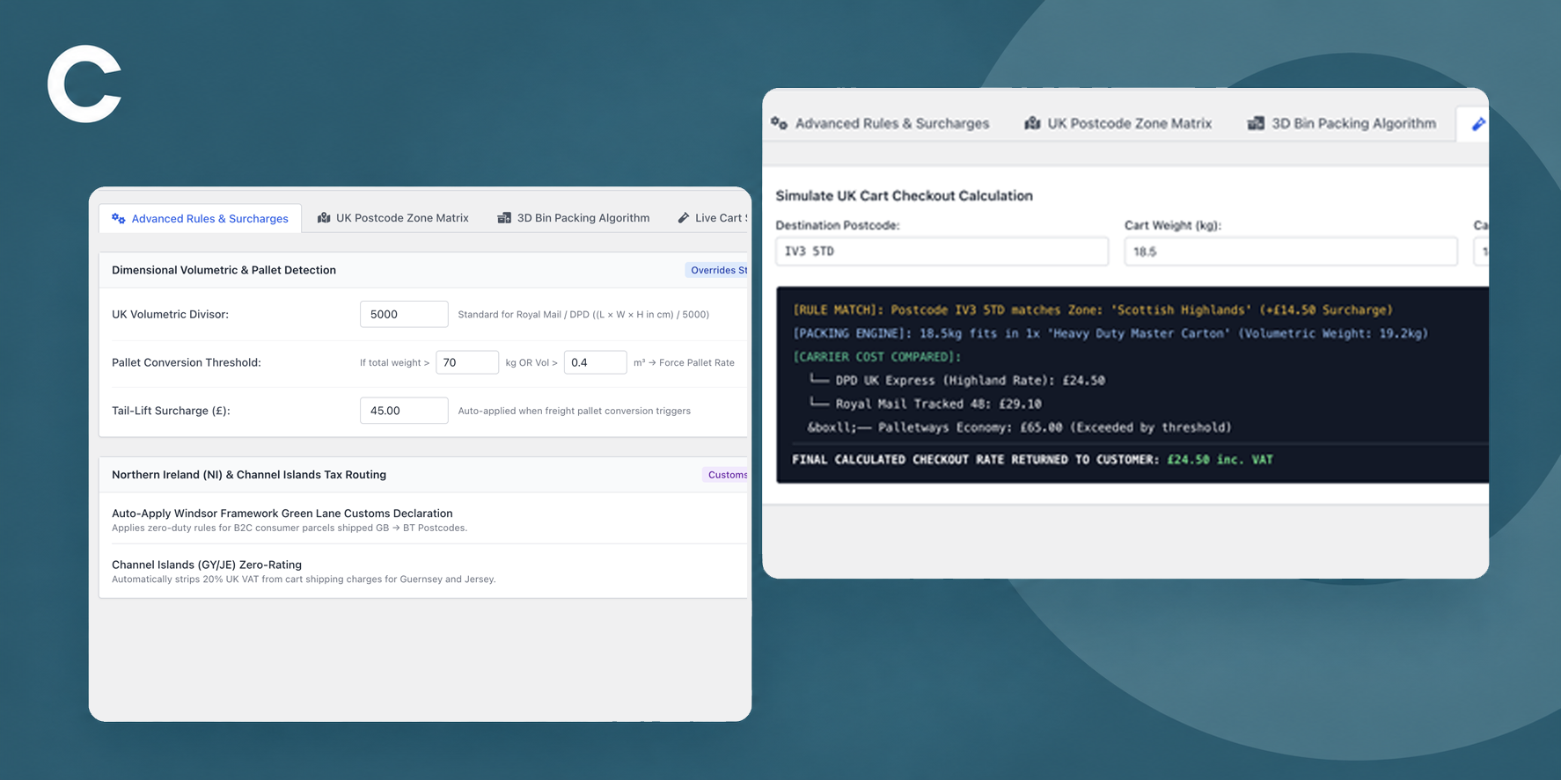Click the pallet weight threshold field showing 70
Viewport: 1561px width, 780px height.
tap(467, 362)
